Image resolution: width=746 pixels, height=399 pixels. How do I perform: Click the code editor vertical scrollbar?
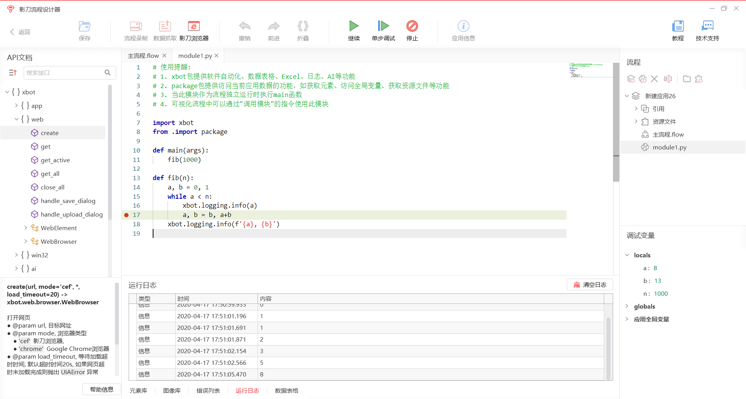click(616, 122)
